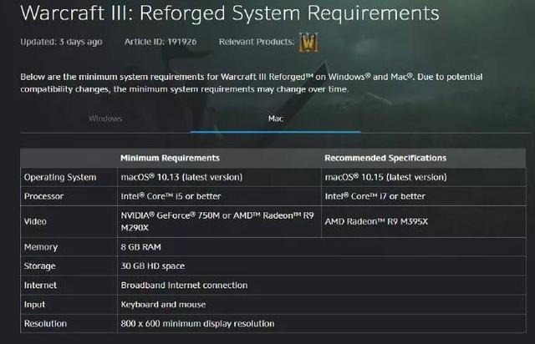Click the Minimum Requirements column header
535x344 pixels.
click(170, 158)
